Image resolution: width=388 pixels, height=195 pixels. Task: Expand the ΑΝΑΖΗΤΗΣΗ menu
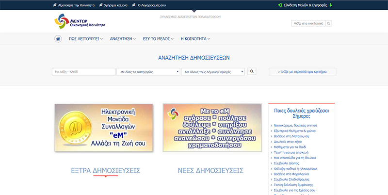click(x=123, y=39)
